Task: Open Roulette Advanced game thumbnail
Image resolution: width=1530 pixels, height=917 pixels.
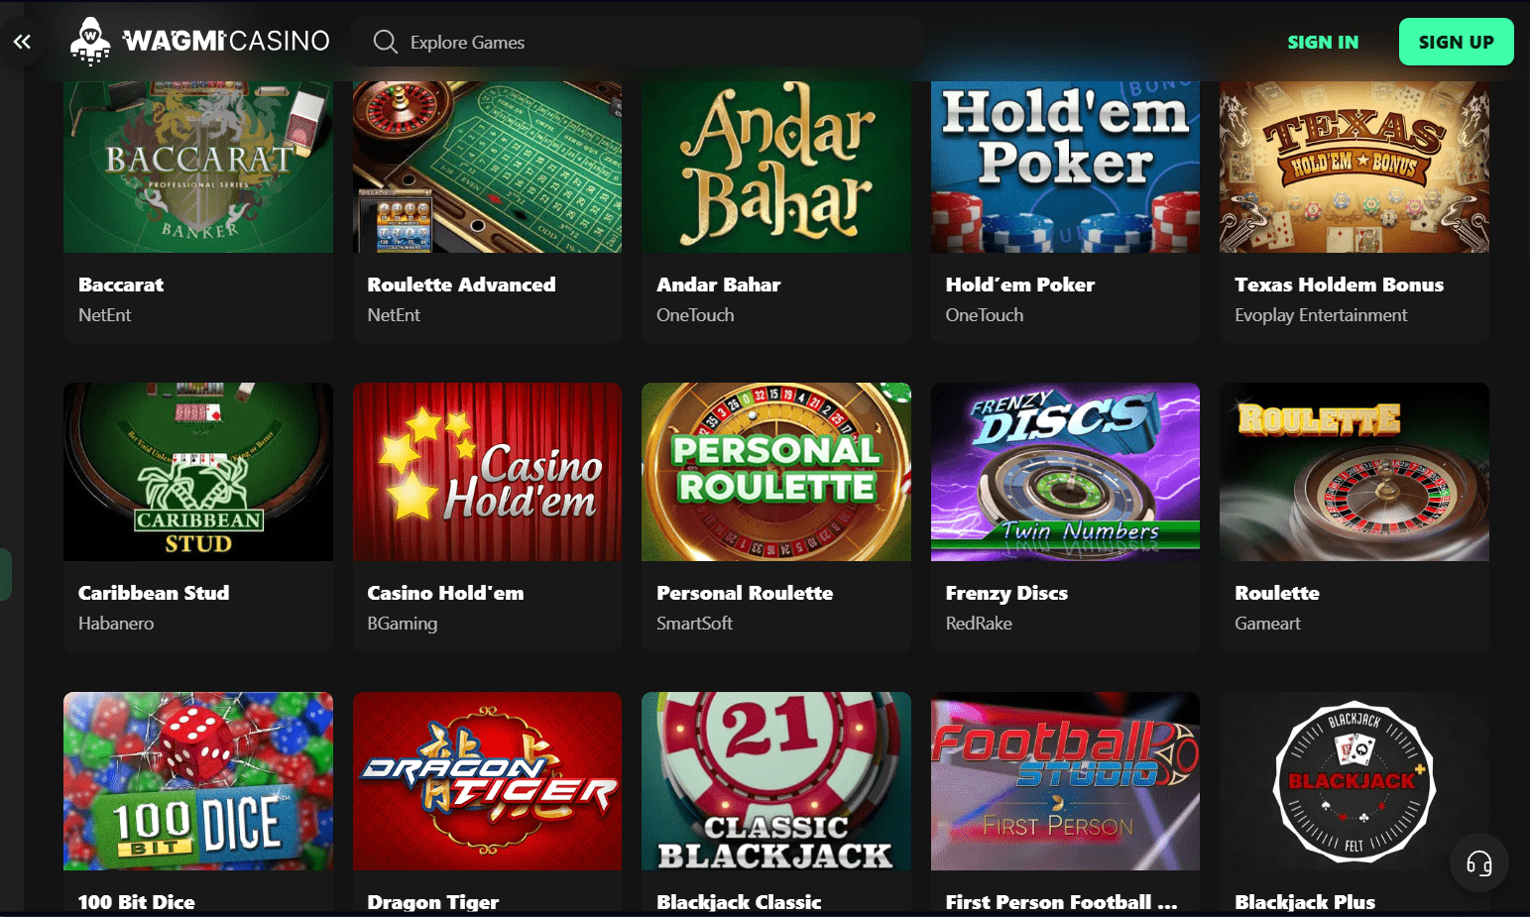Action: 487,167
